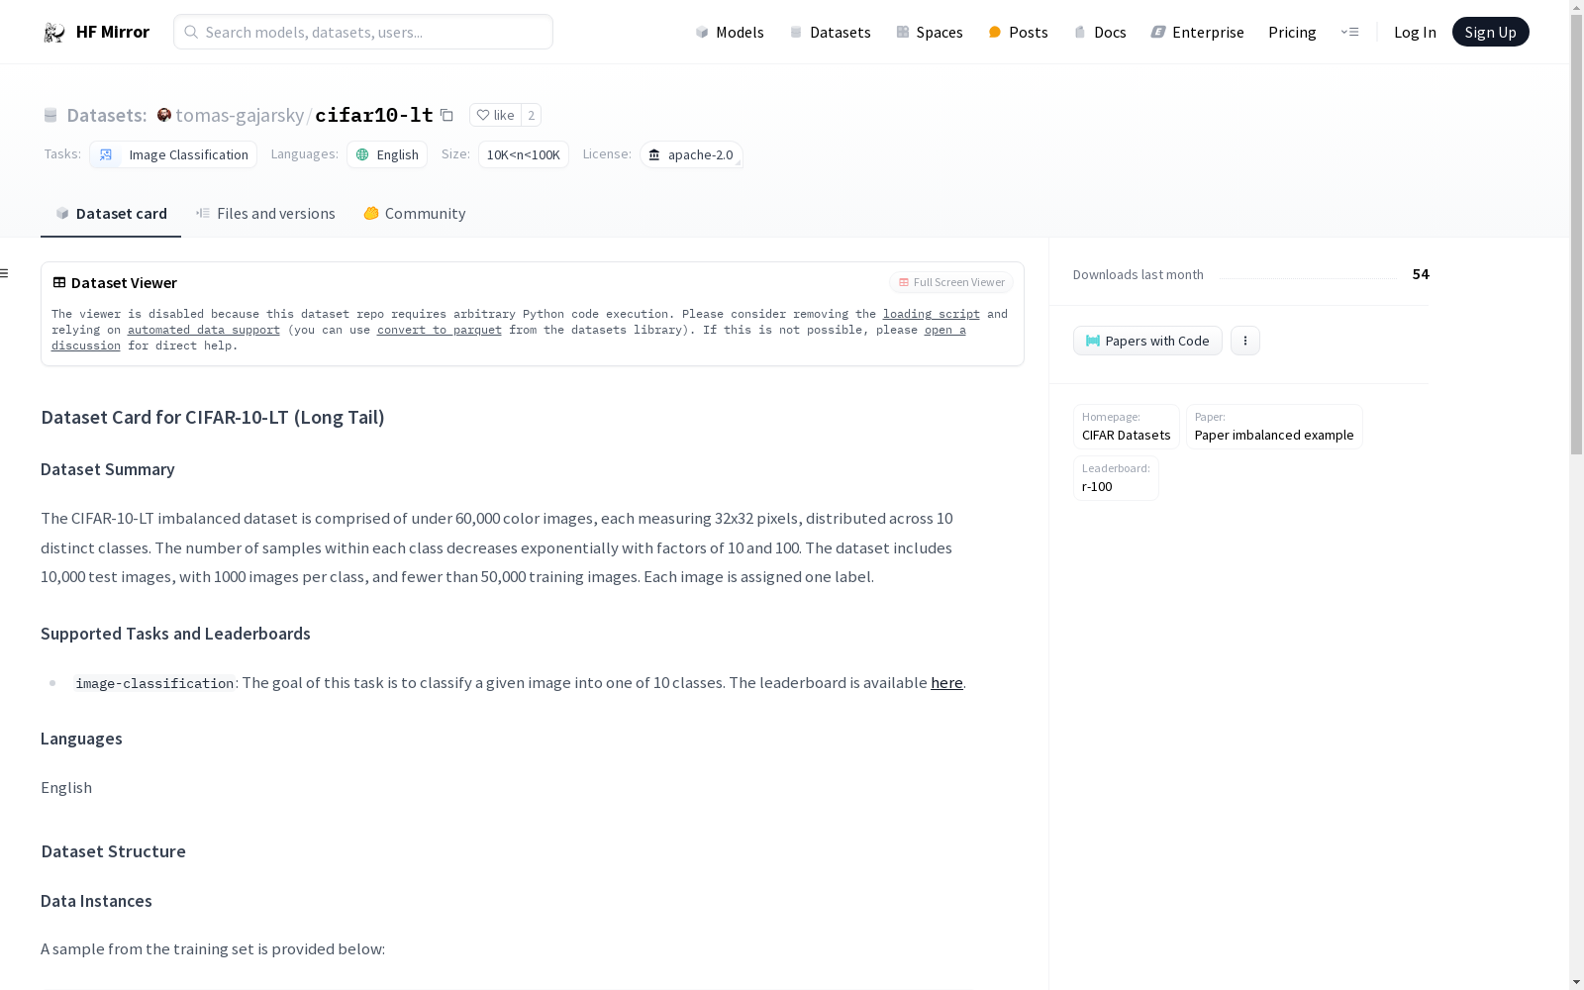The height and width of the screenshot is (990, 1584).
Task: Open the convert to parquet link
Action: click(440, 330)
